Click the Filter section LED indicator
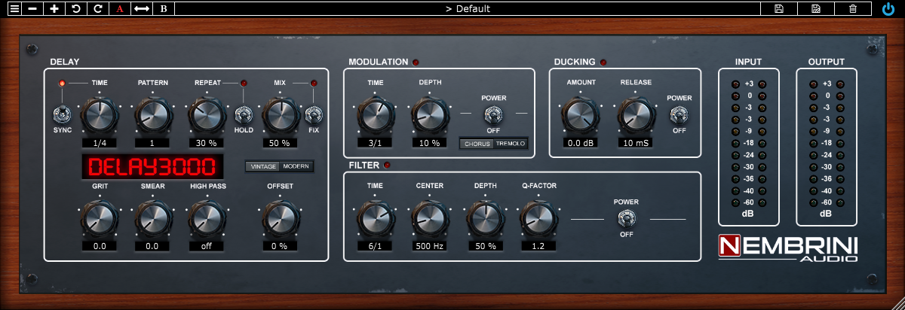The width and height of the screenshot is (905, 310). (388, 165)
